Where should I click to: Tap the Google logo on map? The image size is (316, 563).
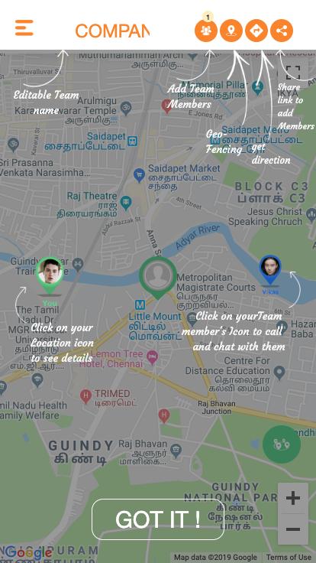pos(29,553)
